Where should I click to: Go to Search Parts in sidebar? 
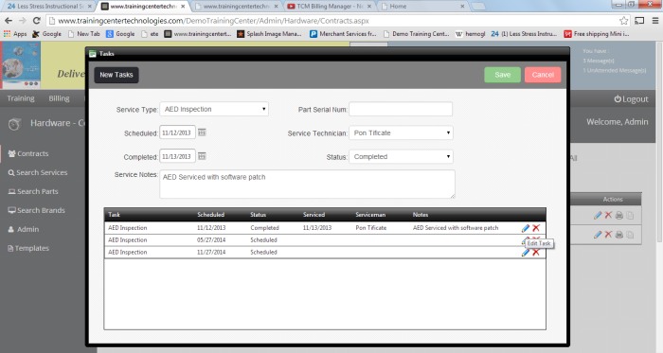coord(33,192)
